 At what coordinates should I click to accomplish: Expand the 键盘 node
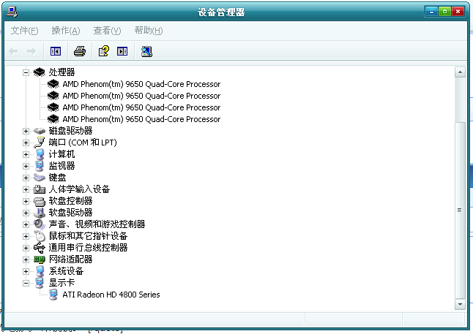(26, 178)
